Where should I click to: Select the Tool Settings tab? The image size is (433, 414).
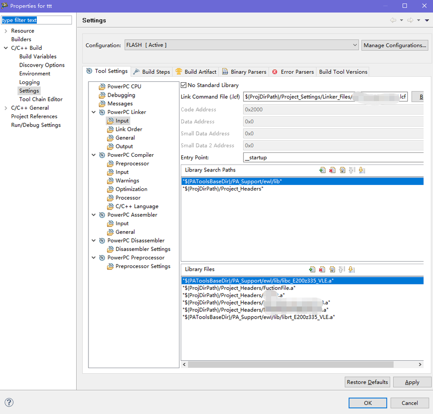pos(107,71)
